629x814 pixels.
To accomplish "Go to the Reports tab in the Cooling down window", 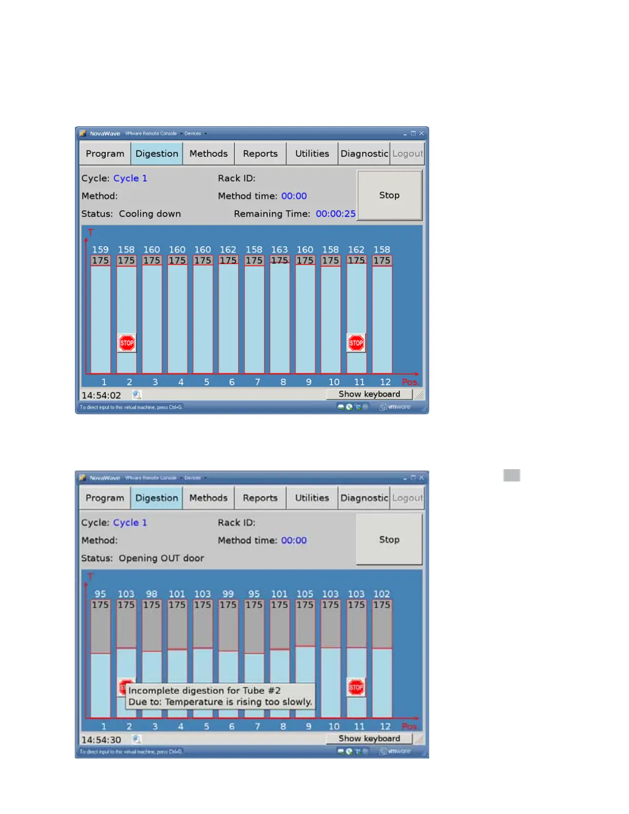I will pos(261,154).
